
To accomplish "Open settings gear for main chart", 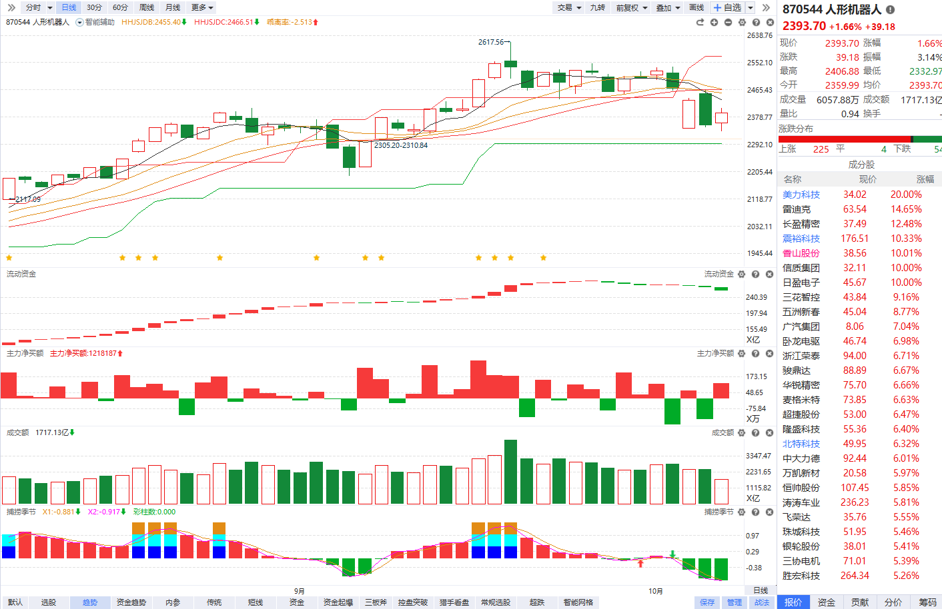I will click(742, 22).
